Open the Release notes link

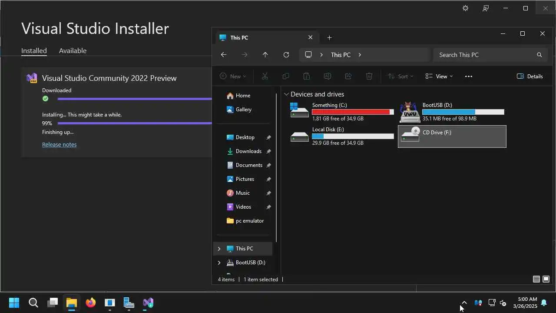[59, 144]
